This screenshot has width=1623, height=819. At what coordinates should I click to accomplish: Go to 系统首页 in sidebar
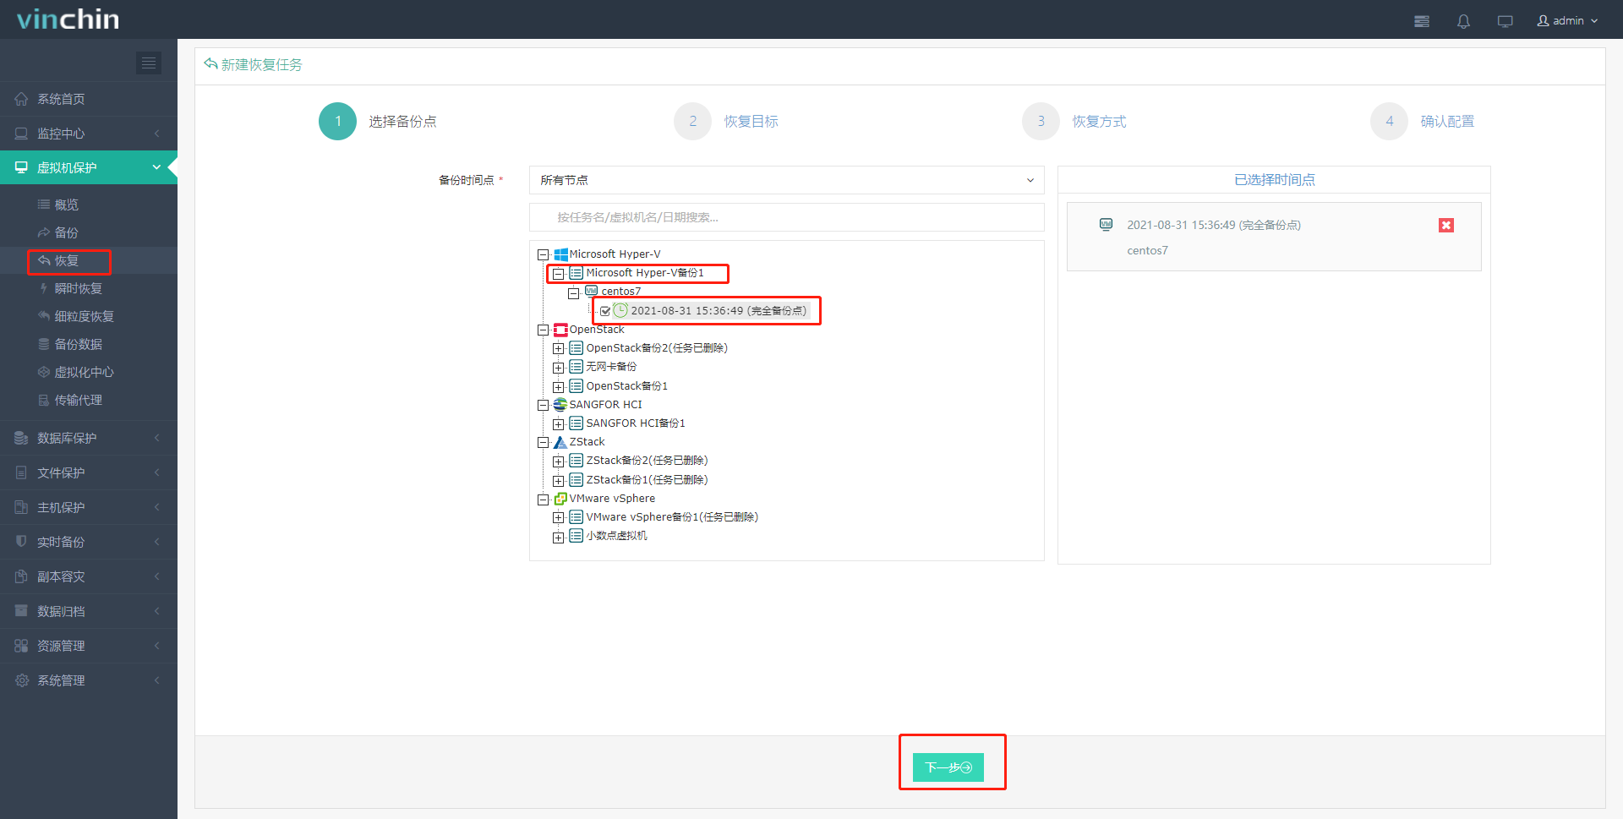click(x=89, y=99)
